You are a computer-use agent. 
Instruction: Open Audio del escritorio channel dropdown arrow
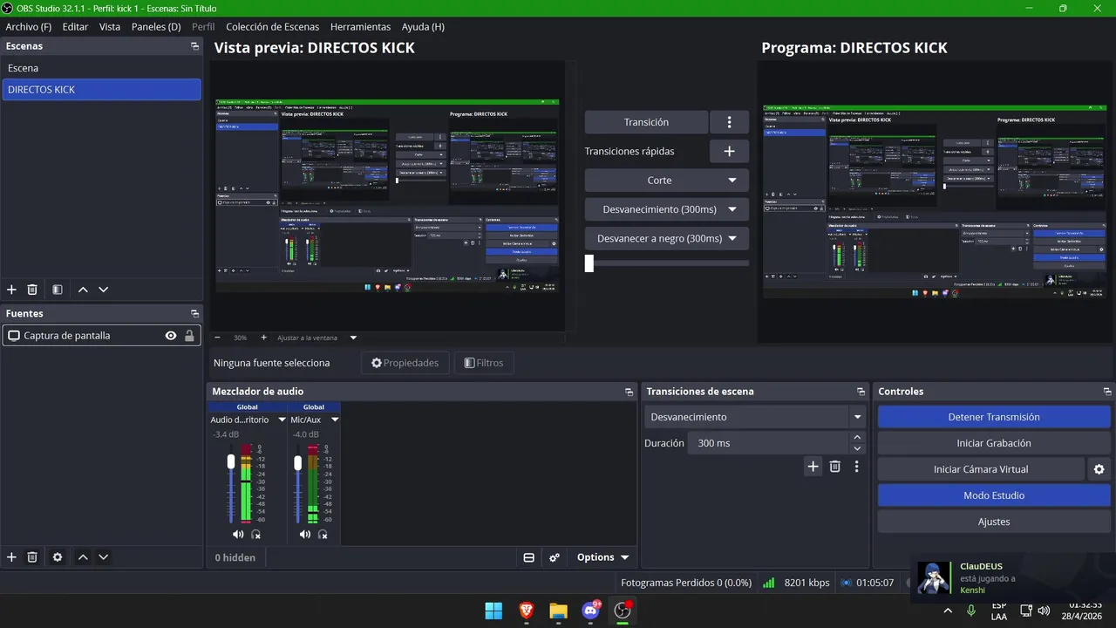[x=282, y=420]
